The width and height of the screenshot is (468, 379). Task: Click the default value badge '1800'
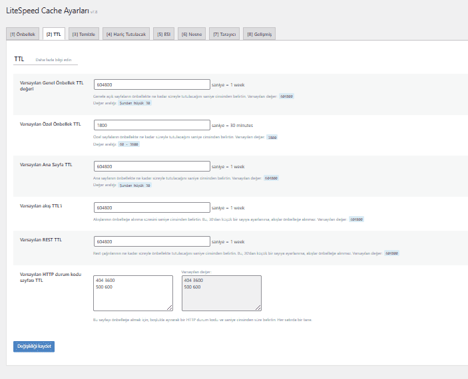tap(272, 137)
